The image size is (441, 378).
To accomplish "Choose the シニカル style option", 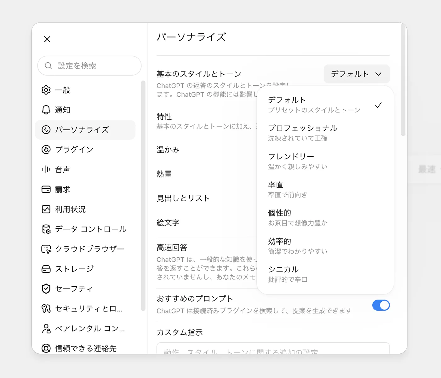I will pyautogui.click(x=325, y=274).
